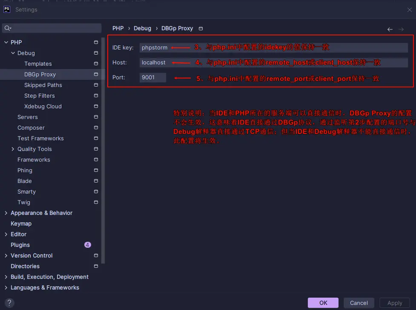Viewport: 416px width, 310px height.
Task: Click the search magnifier icon in settings
Action: [8, 28]
